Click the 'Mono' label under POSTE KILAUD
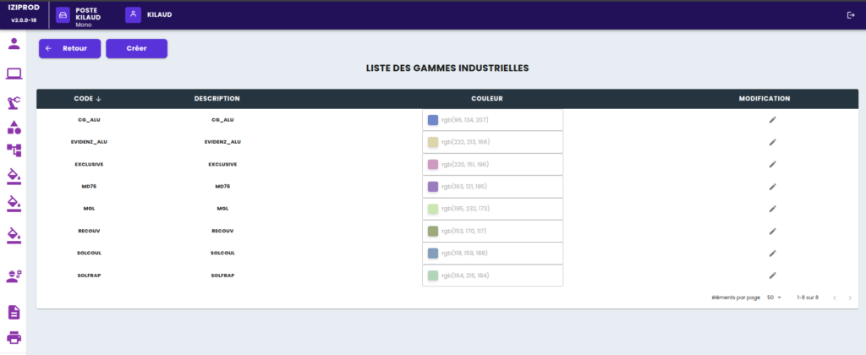 84,25
